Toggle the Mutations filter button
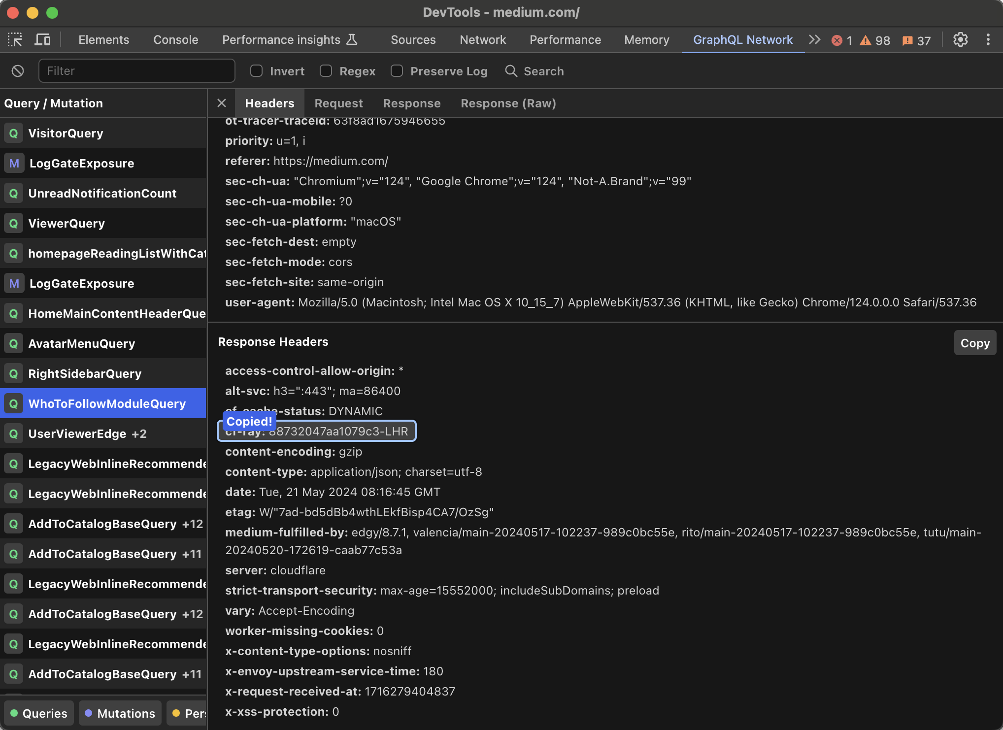 pyautogui.click(x=120, y=713)
